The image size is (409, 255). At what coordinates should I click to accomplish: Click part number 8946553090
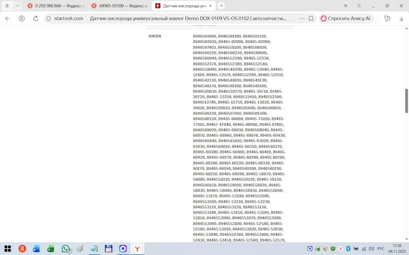point(204,224)
